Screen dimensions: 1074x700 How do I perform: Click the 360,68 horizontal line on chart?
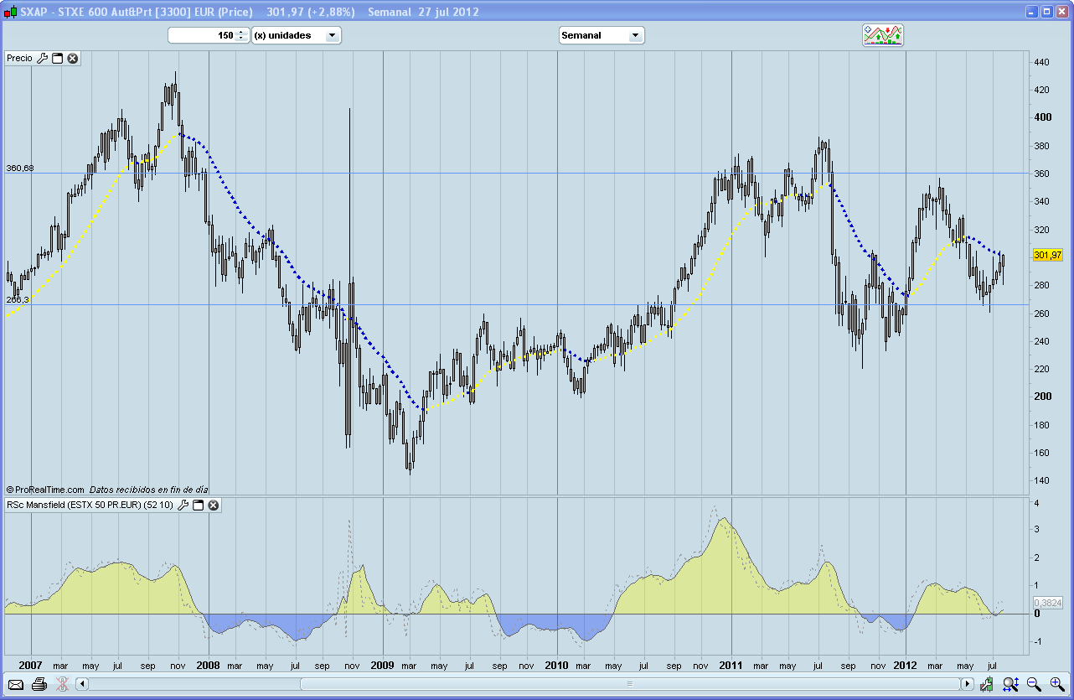[503, 173]
